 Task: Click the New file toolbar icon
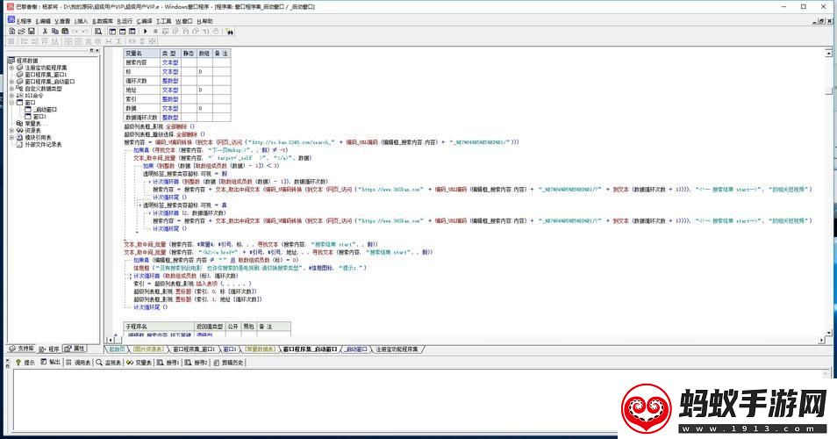[x=11, y=32]
